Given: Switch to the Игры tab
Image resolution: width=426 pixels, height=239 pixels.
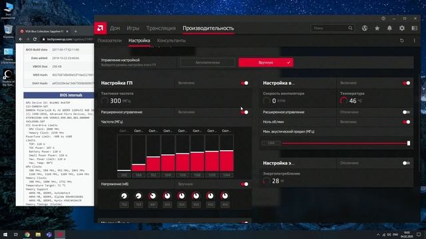Looking at the screenshot, I should (x=133, y=28).
